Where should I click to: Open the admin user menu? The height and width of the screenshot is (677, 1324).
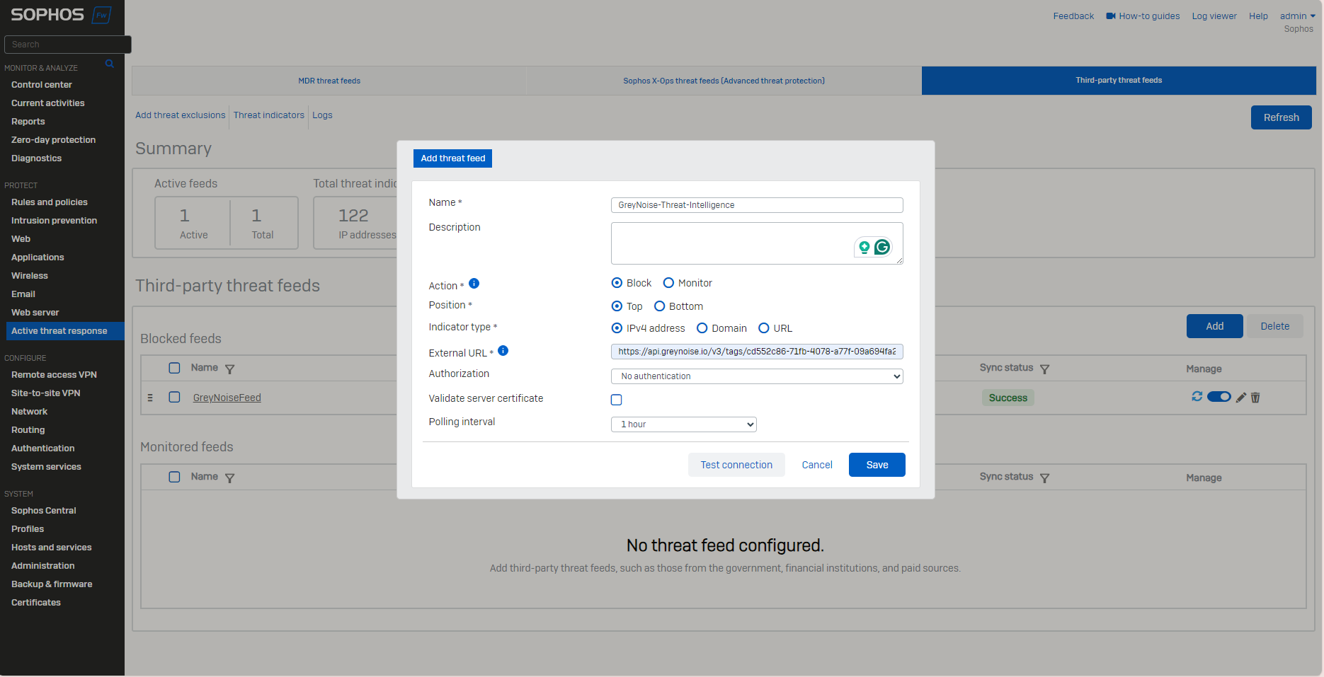1297,16
